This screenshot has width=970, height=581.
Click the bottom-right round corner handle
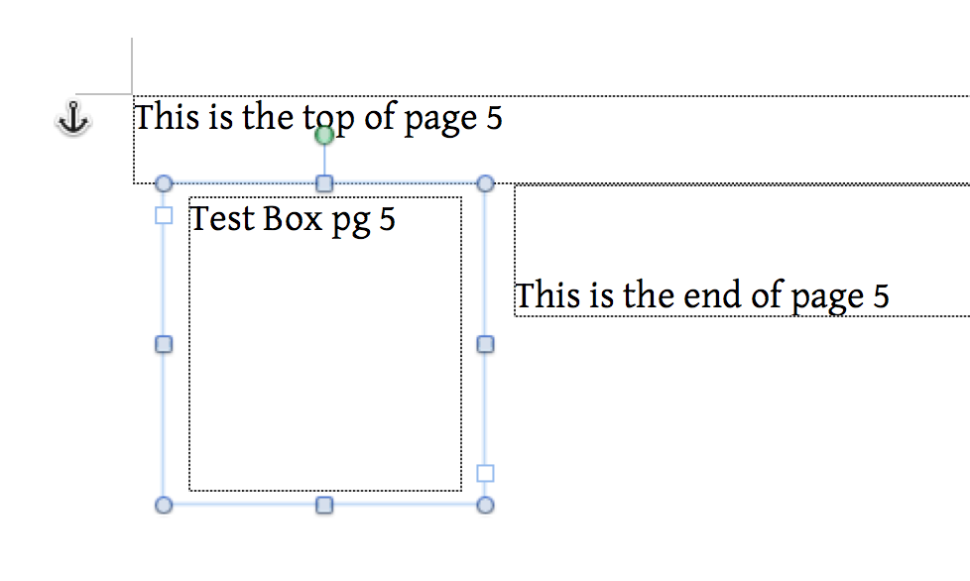tap(486, 505)
